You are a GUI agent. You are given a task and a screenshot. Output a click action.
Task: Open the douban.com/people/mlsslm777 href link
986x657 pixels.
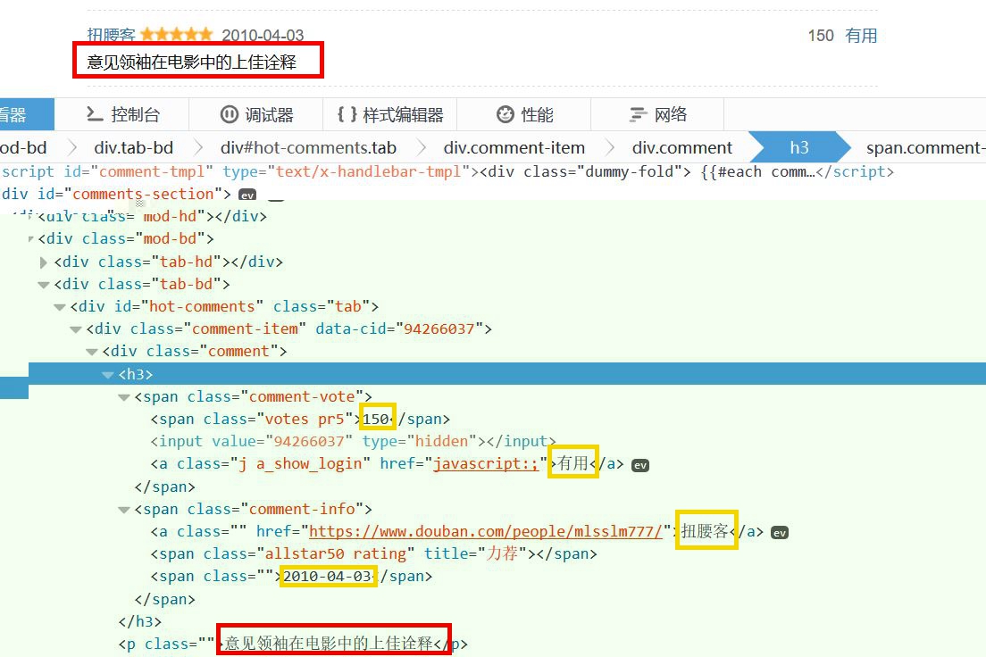tap(486, 532)
